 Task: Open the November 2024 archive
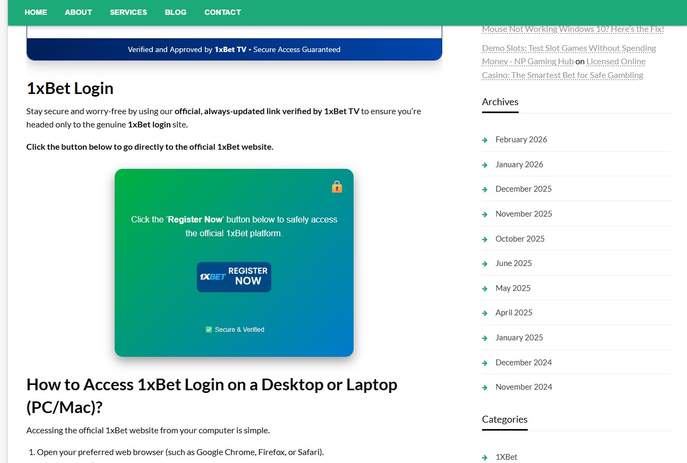[523, 387]
